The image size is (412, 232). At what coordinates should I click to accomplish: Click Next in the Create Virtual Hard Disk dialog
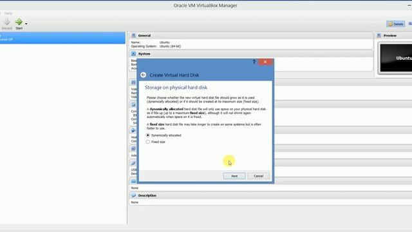pos(234,176)
